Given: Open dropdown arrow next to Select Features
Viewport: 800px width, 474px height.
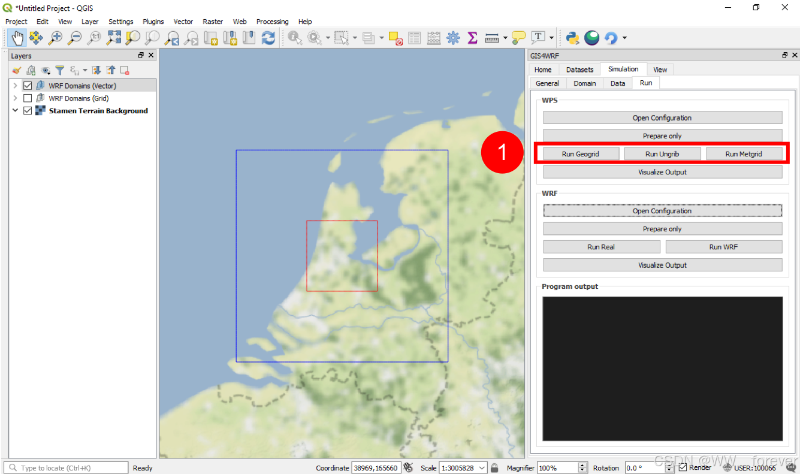Looking at the screenshot, I should coord(354,38).
